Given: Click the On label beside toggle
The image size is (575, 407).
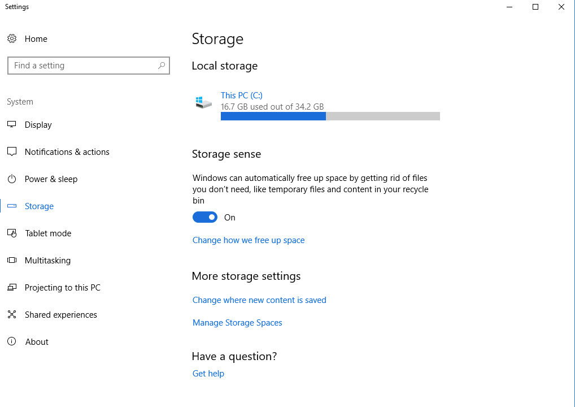Looking at the screenshot, I should pyautogui.click(x=229, y=218).
